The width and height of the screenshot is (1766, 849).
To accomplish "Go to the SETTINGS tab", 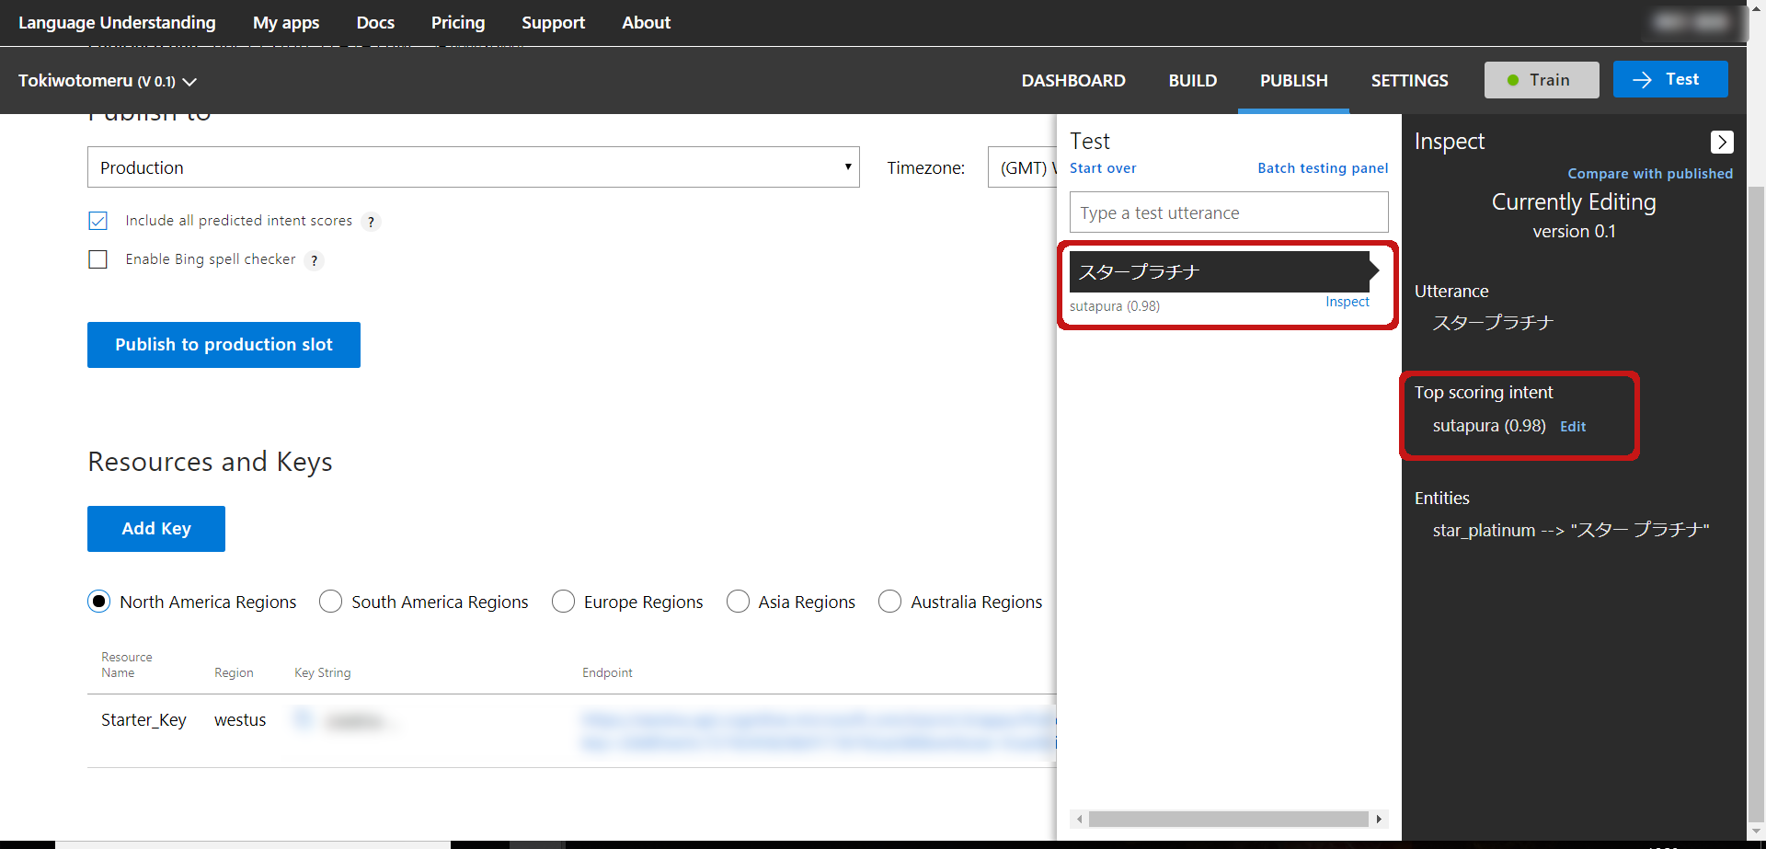I will (x=1410, y=81).
